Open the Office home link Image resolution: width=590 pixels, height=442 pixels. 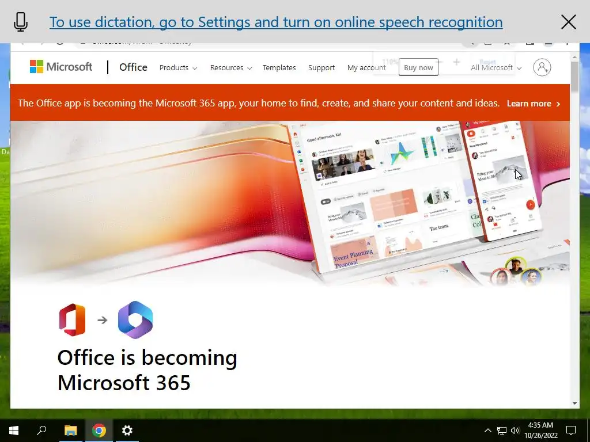click(133, 67)
